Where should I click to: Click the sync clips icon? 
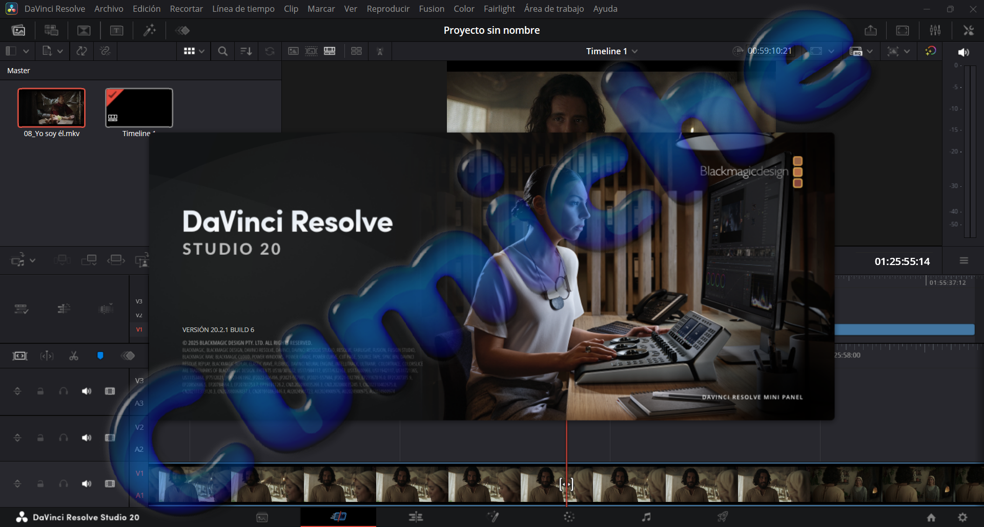point(81,51)
